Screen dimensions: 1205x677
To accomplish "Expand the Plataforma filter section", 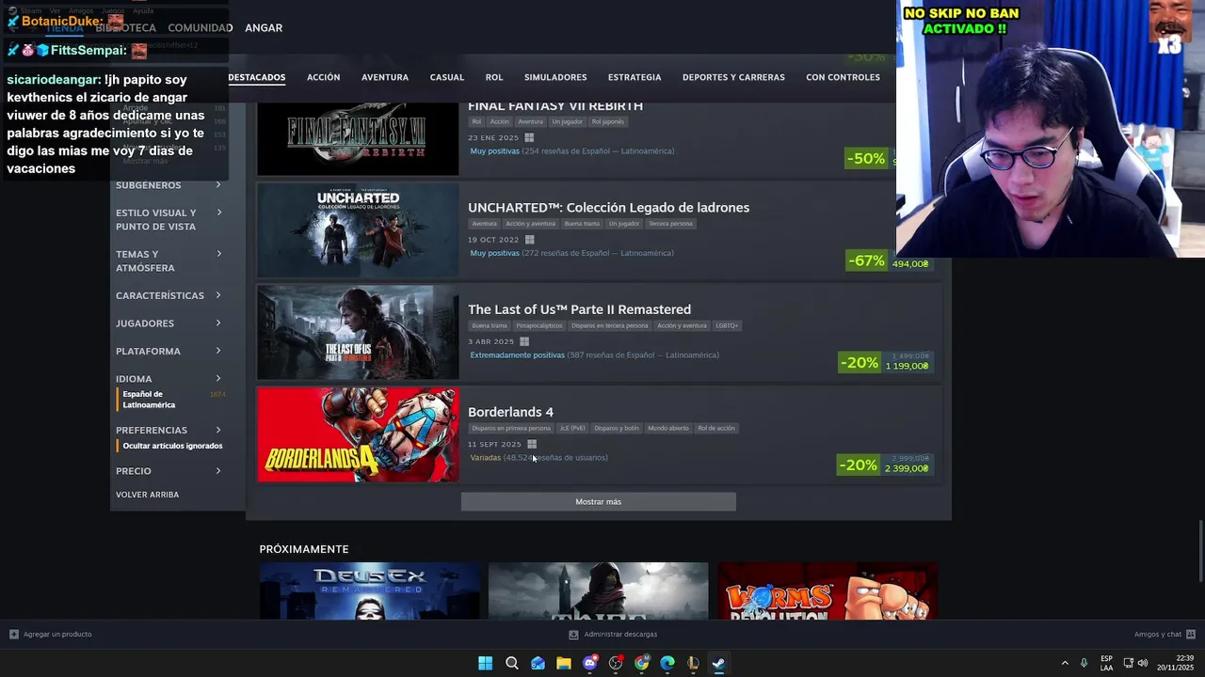I will [169, 351].
